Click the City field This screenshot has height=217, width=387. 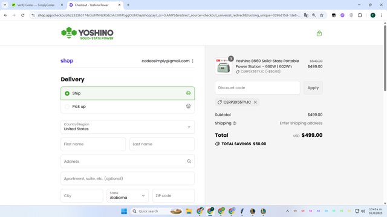click(x=82, y=195)
